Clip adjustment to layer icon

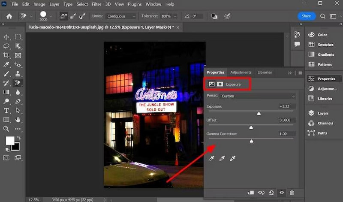click(x=251, y=193)
